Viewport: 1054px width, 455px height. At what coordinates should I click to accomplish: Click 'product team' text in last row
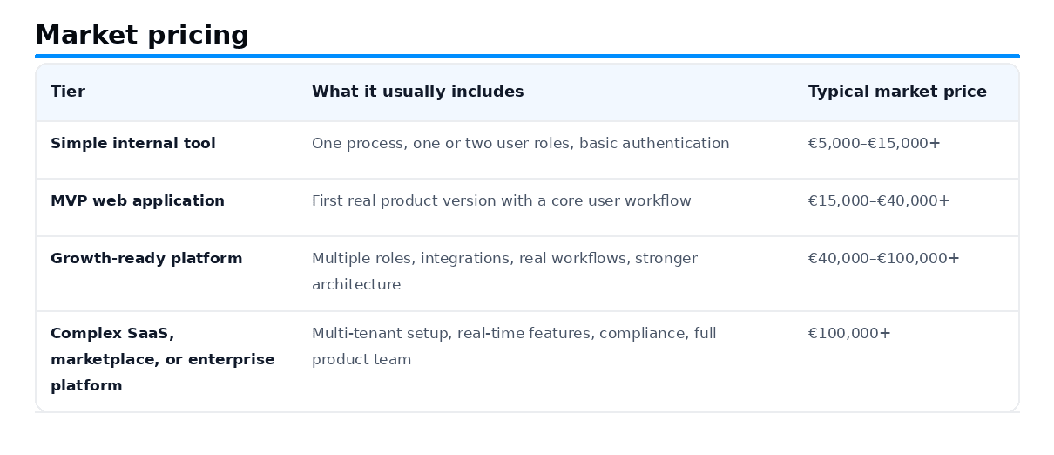coord(361,359)
